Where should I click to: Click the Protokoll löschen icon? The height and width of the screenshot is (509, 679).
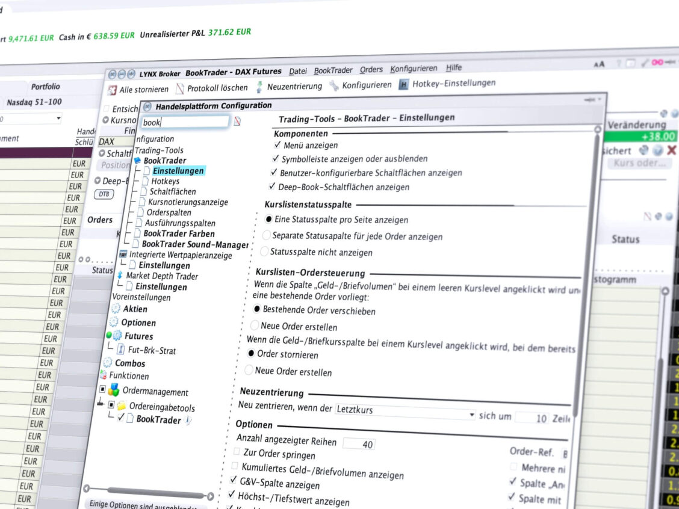tap(180, 89)
